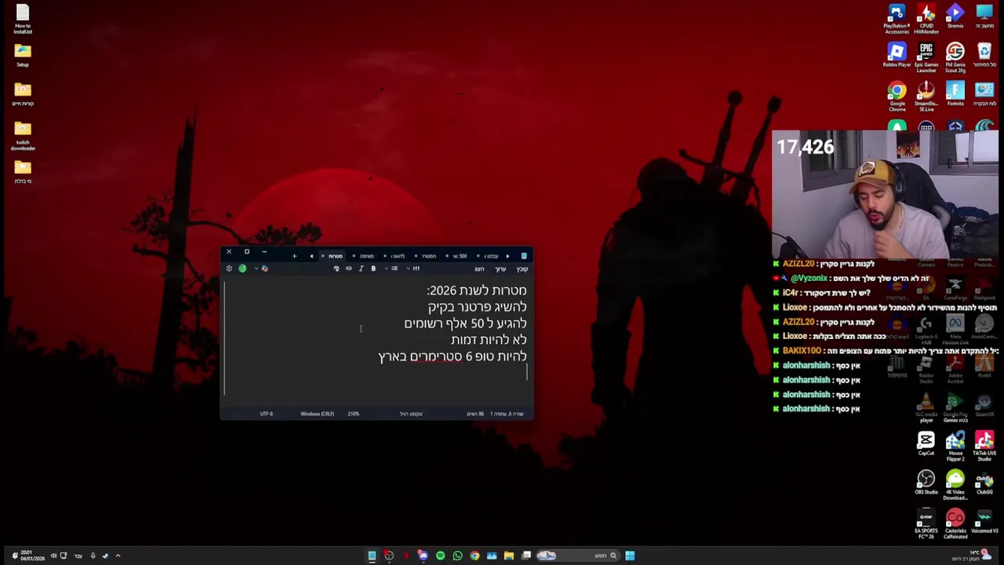Open StreamElements SE.Live shortcut
The height and width of the screenshot is (565, 1004).
click(x=926, y=96)
